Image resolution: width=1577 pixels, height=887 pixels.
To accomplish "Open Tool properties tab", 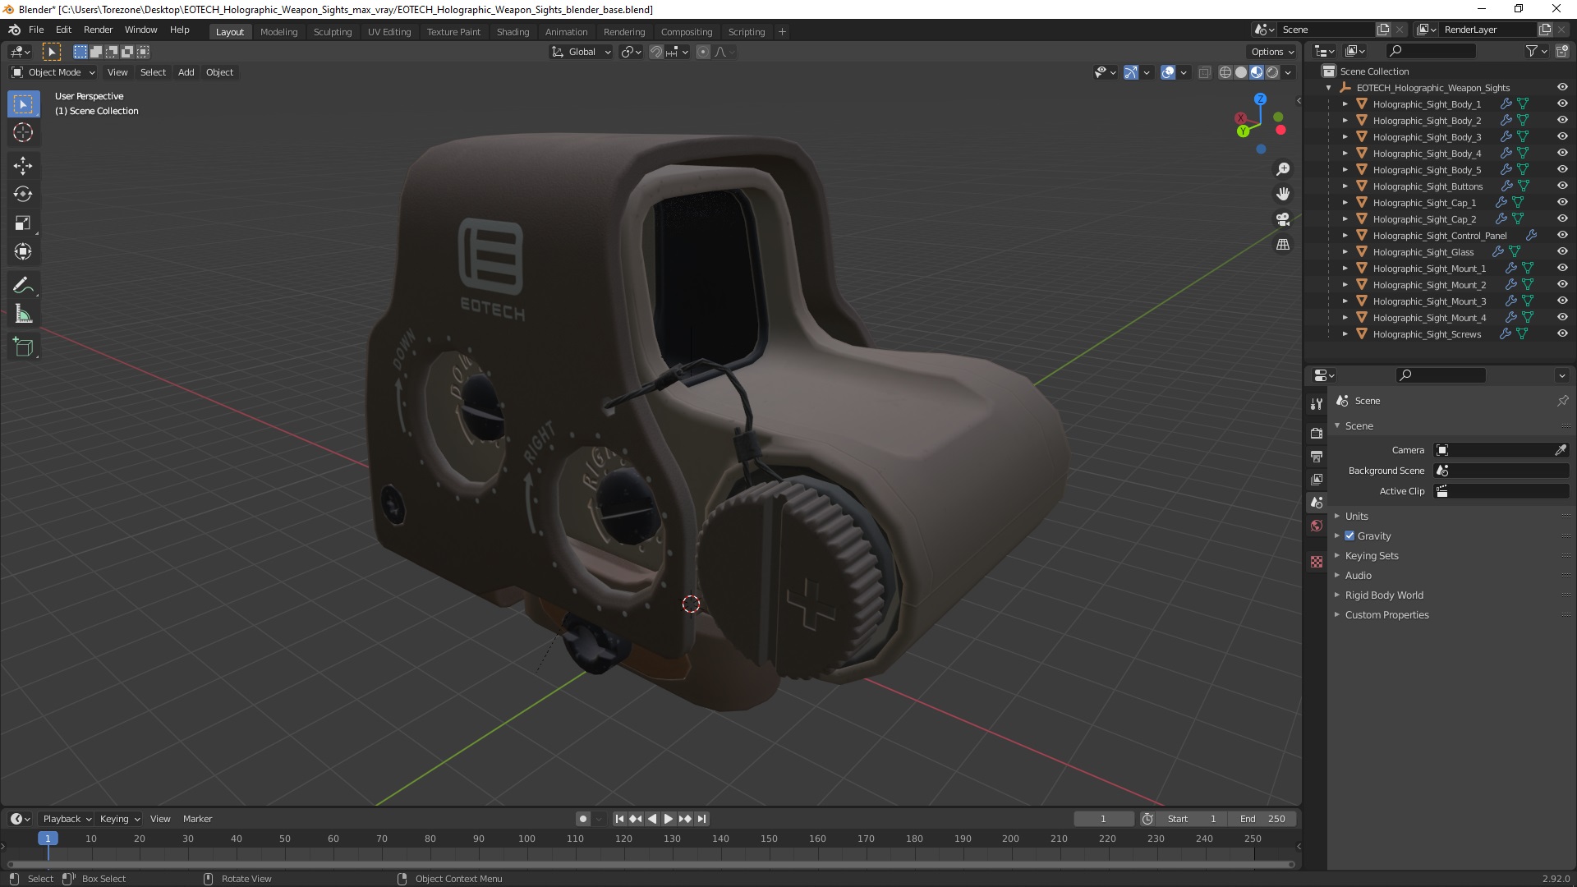I will pyautogui.click(x=1317, y=403).
